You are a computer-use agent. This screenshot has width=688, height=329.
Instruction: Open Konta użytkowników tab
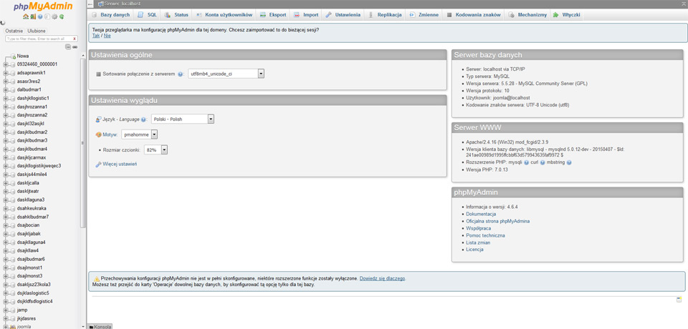tap(224, 15)
